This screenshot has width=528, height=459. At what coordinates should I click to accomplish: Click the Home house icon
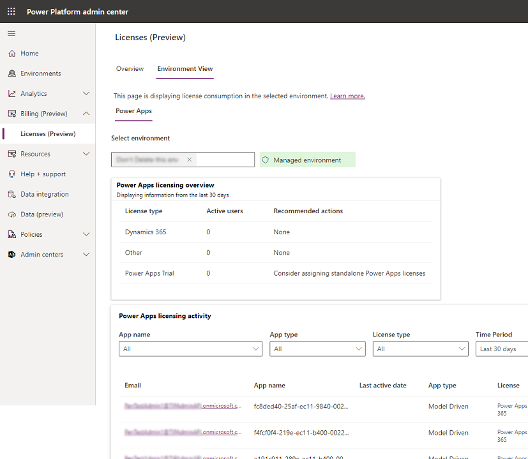click(11, 53)
